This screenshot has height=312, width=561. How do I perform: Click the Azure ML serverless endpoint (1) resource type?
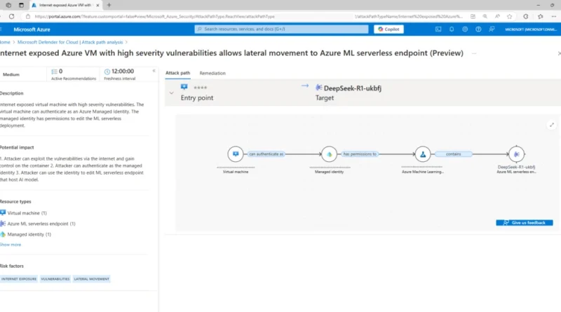[38, 224]
